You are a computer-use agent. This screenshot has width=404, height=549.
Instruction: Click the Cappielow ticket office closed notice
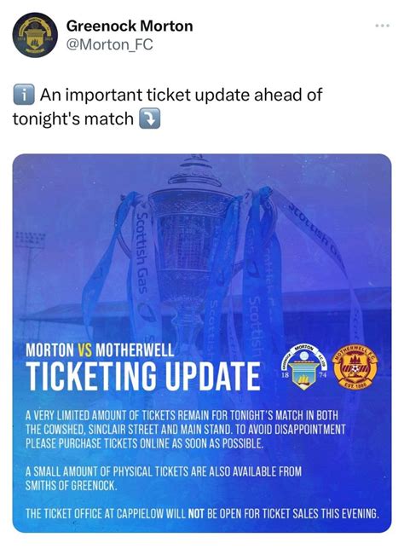tap(202, 514)
